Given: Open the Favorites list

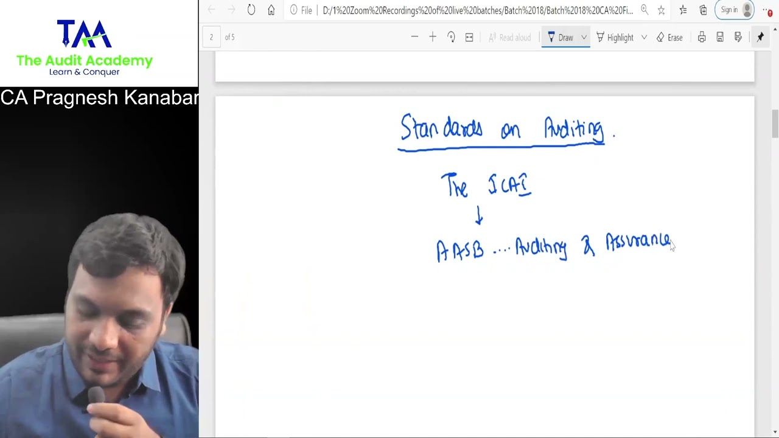Looking at the screenshot, I should pos(683,10).
